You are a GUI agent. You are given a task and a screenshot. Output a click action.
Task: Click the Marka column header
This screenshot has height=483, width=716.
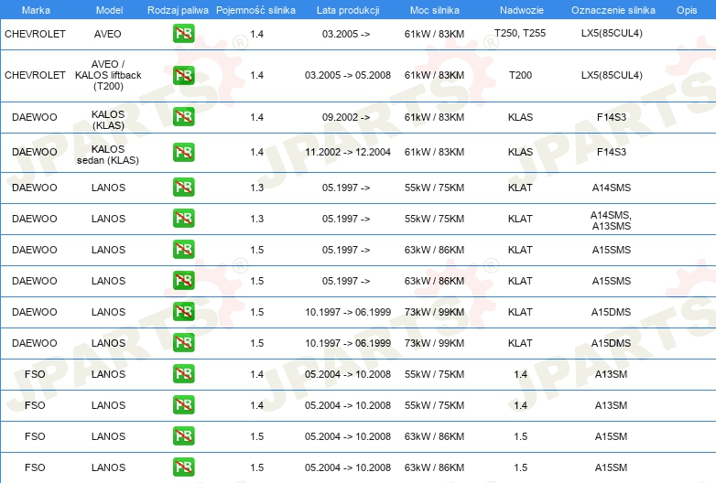(x=35, y=9)
